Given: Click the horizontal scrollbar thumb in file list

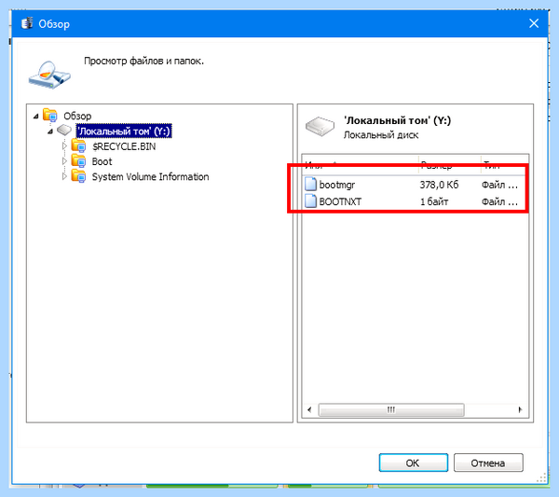Looking at the screenshot, I should click(x=391, y=409).
